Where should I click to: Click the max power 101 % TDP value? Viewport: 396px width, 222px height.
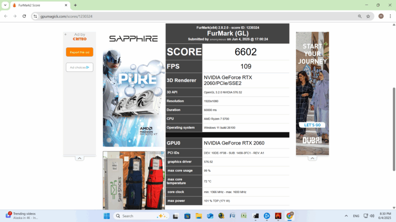coord(217,201)
